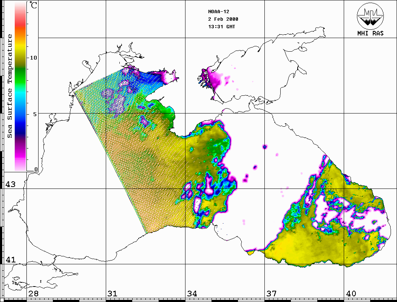Image resolution: width=397 pixels, height=302 pixels.
Task: Click longitude label '37'
Action: click(272, 293)
